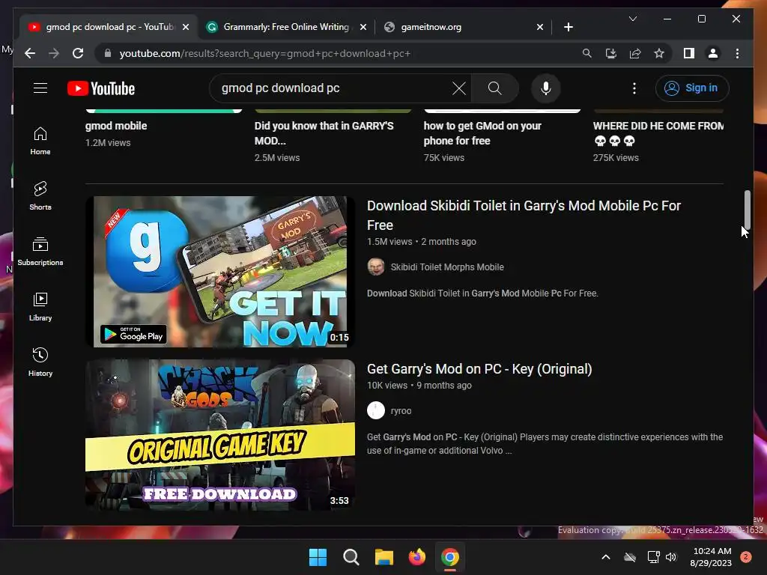Open Skibidi Toilet Morphs Mobile channel avatar
The height and width of the screenshot is (575, 767).
pos(376,267)
